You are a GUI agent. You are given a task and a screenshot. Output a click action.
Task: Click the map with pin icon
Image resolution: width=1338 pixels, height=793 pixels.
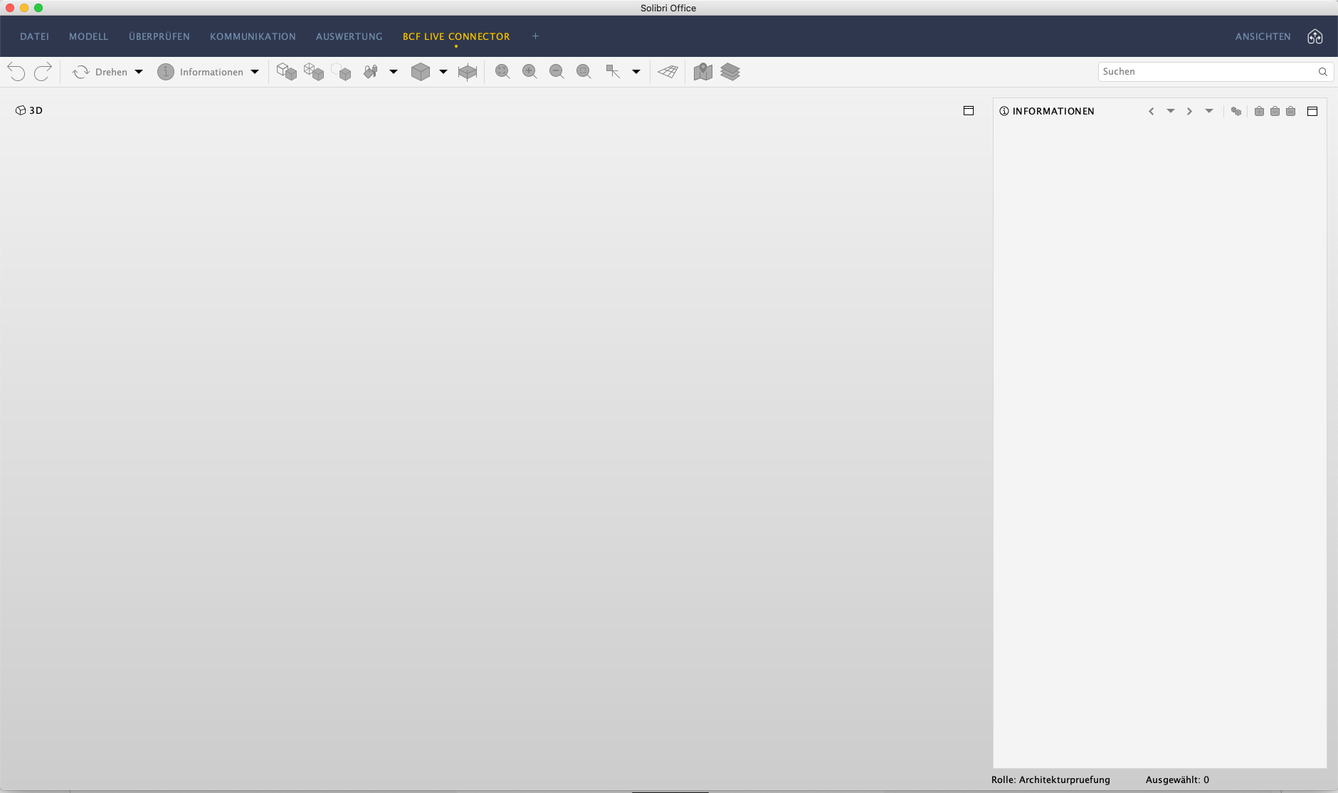[703, 72]
